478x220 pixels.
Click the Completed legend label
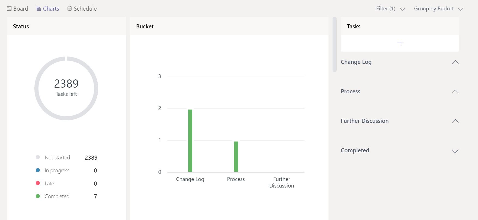57,197
